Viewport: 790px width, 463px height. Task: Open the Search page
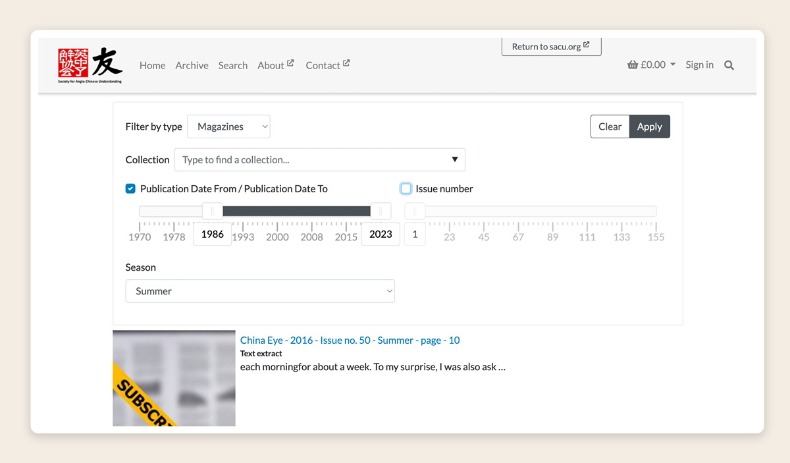click(x=233, y=65)
